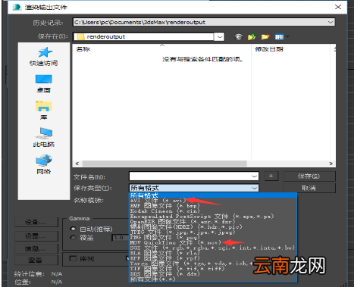Choose HDRI radiance (*.hdr, *.pic) format
This screenshot has width=354, height=287.
point(213,226)
